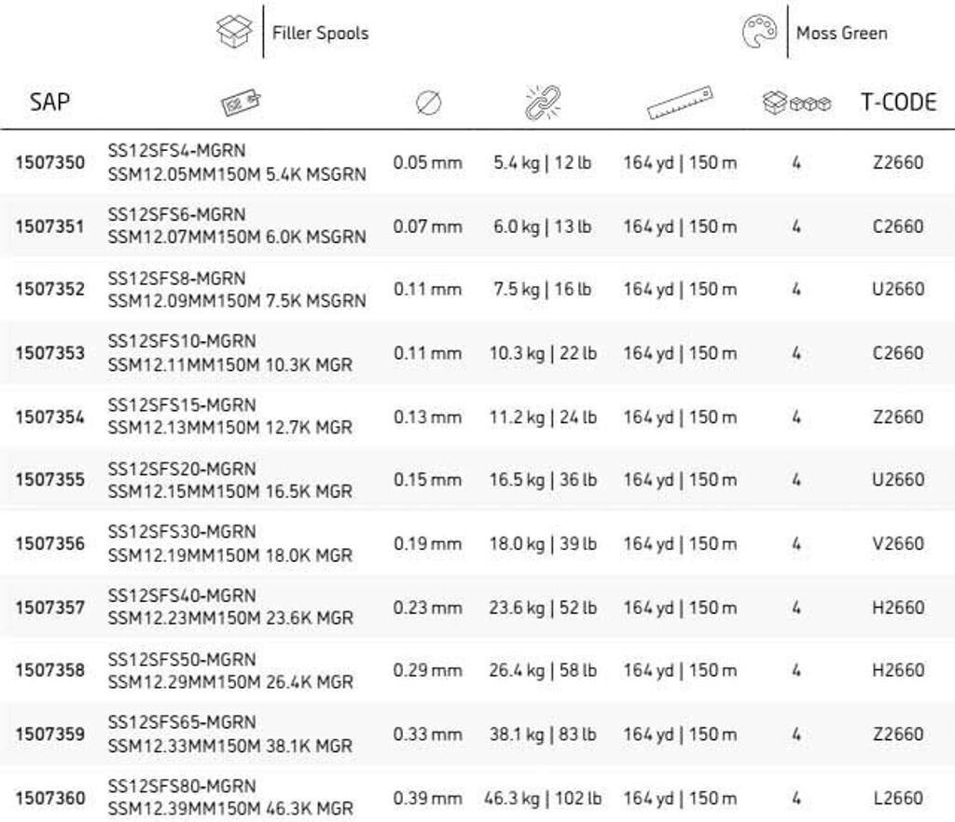This screenshot has height=822, width=955.
Task: Click SAP number 1507353
Action: pos(49,353)
